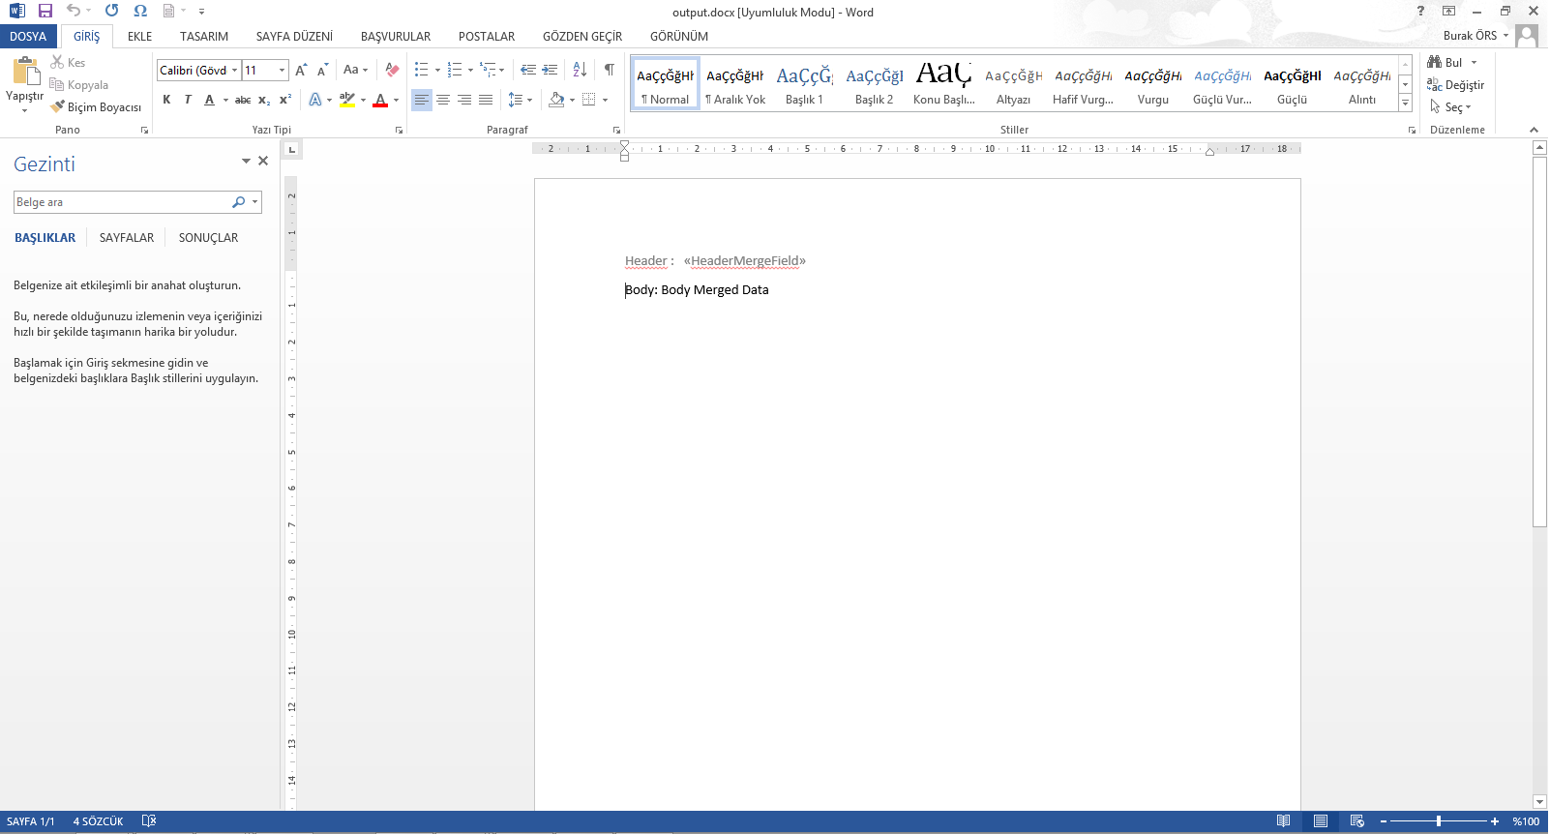Apply superscript formatting

tap(285, 100)
